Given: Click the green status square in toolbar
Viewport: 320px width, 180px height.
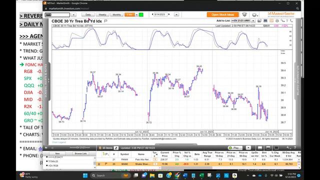Looking at the screenshot, I should click(141, 14).
